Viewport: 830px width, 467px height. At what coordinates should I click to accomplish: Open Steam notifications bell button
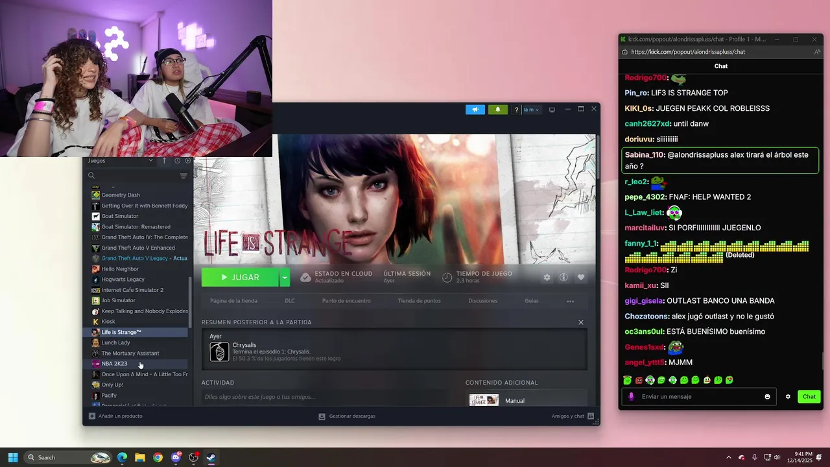pyautogui.click(x=497, y=110)
